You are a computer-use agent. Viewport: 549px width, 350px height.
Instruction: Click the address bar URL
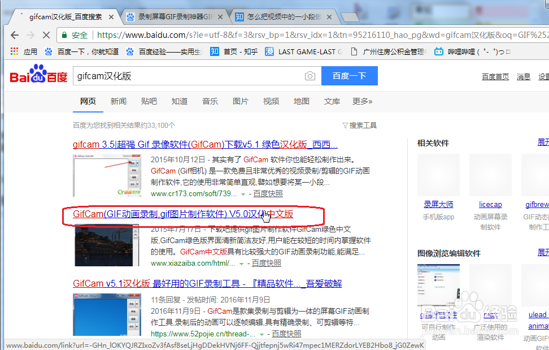point(322,35)
